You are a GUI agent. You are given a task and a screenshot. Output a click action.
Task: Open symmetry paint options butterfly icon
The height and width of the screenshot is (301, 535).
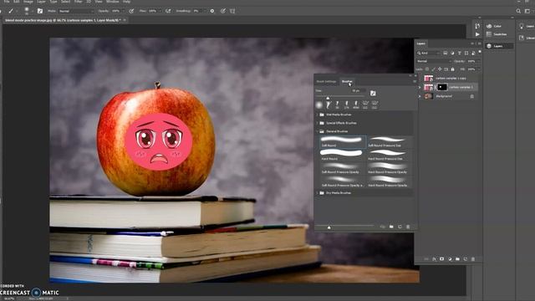pyautogui.click(x=232, y=11)
